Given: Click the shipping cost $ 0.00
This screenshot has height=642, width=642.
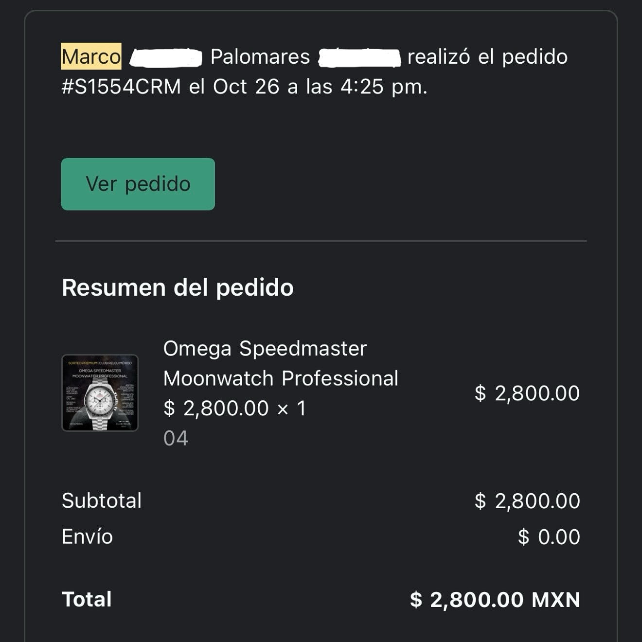Looking at the screenshot, I should (x=549, y=537).
